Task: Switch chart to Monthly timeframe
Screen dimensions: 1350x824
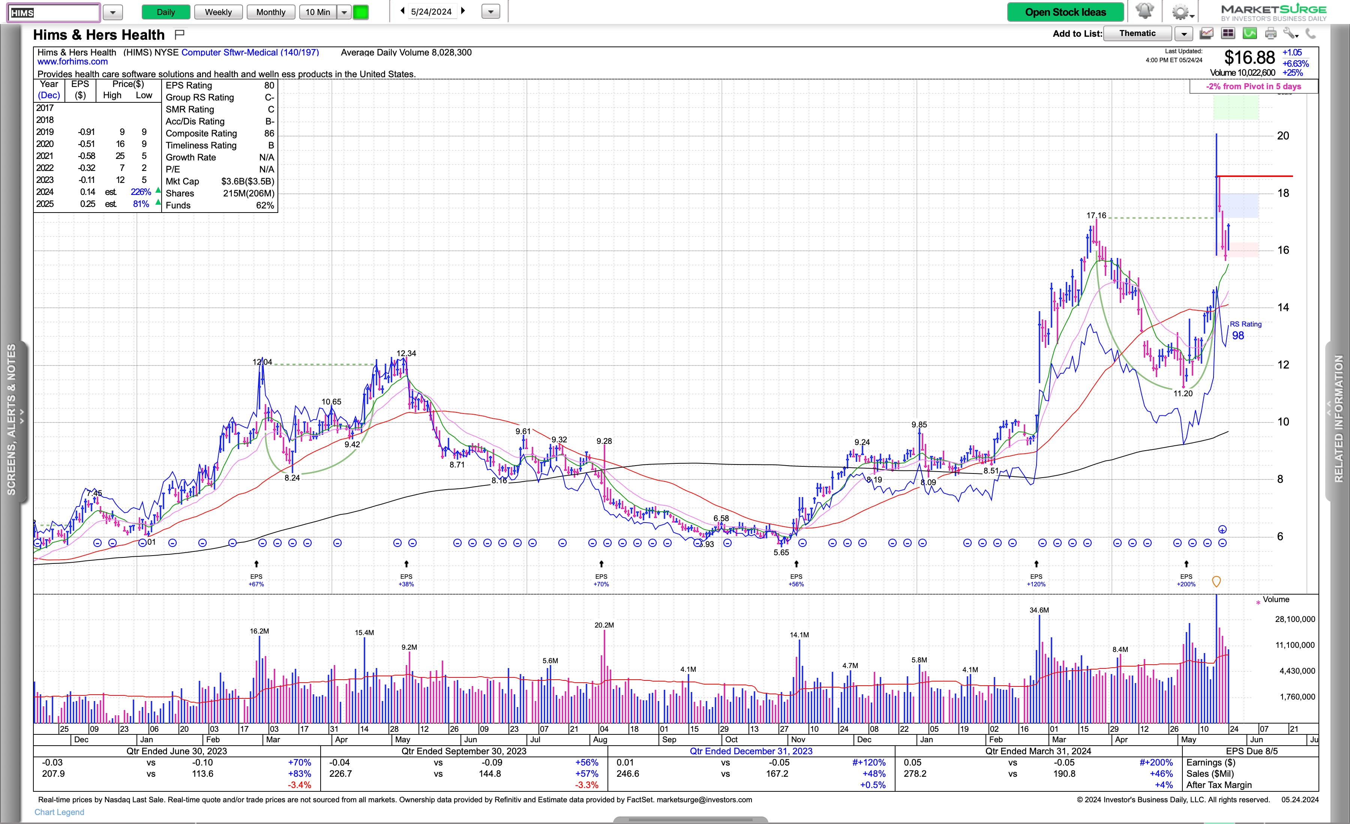Action: coord(271,12)
